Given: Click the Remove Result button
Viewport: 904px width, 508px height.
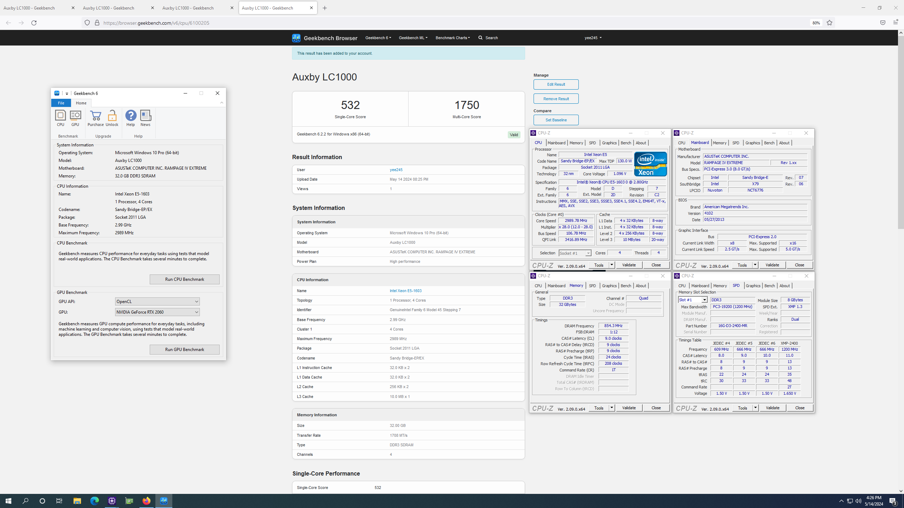Looking at the screenshot, I should tap(556, 99).
